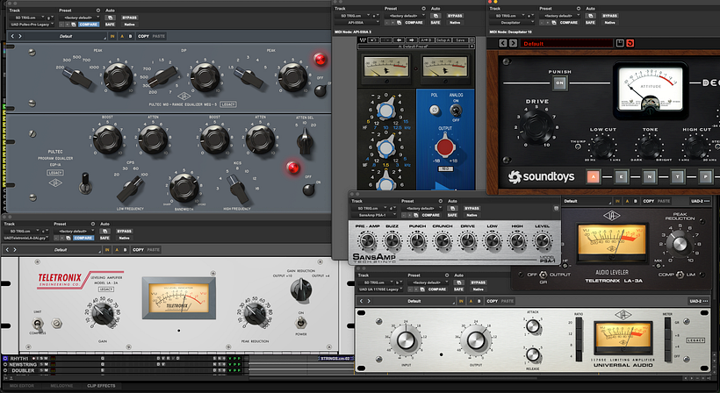Screen dimensions: 720x393
Task: Click SAFE in the API-550A window
Action: coord(436,22)
